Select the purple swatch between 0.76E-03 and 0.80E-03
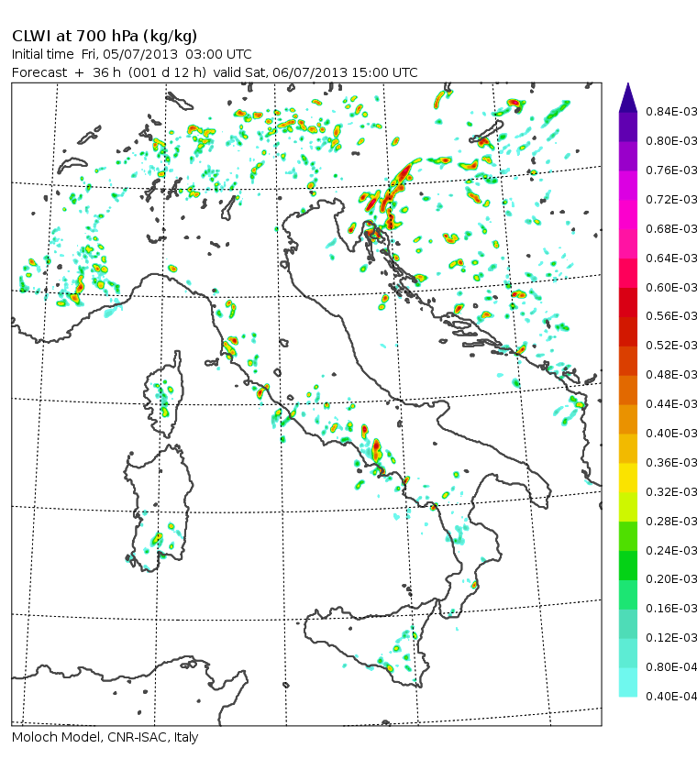 (628, 156)
